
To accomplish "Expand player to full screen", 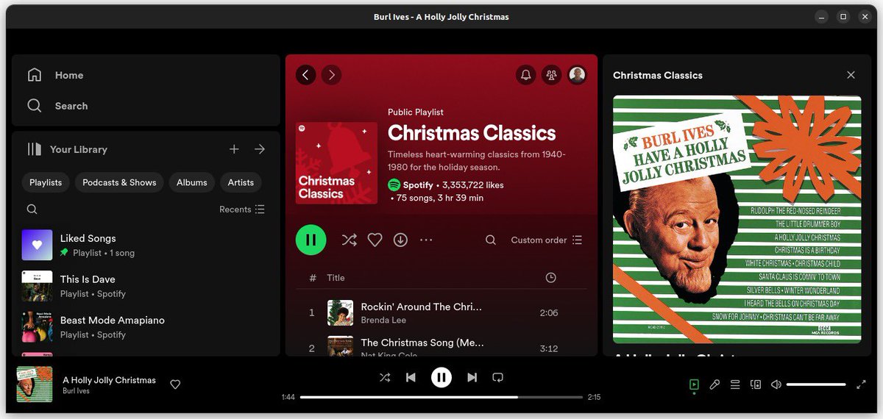I will 862,384.
